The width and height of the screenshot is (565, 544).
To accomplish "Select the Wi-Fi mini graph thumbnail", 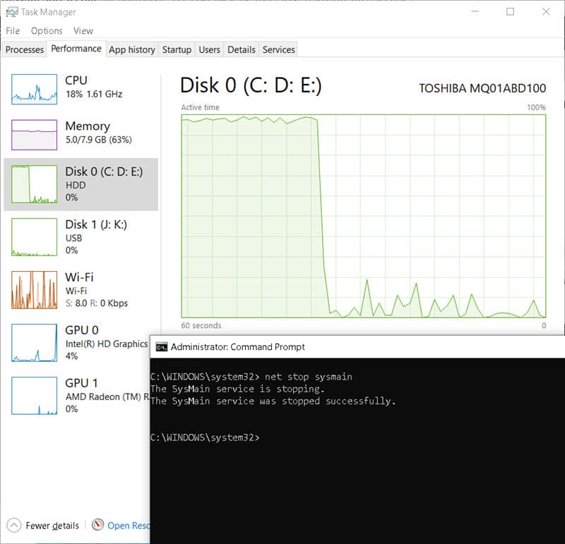I will click(34, 290).
